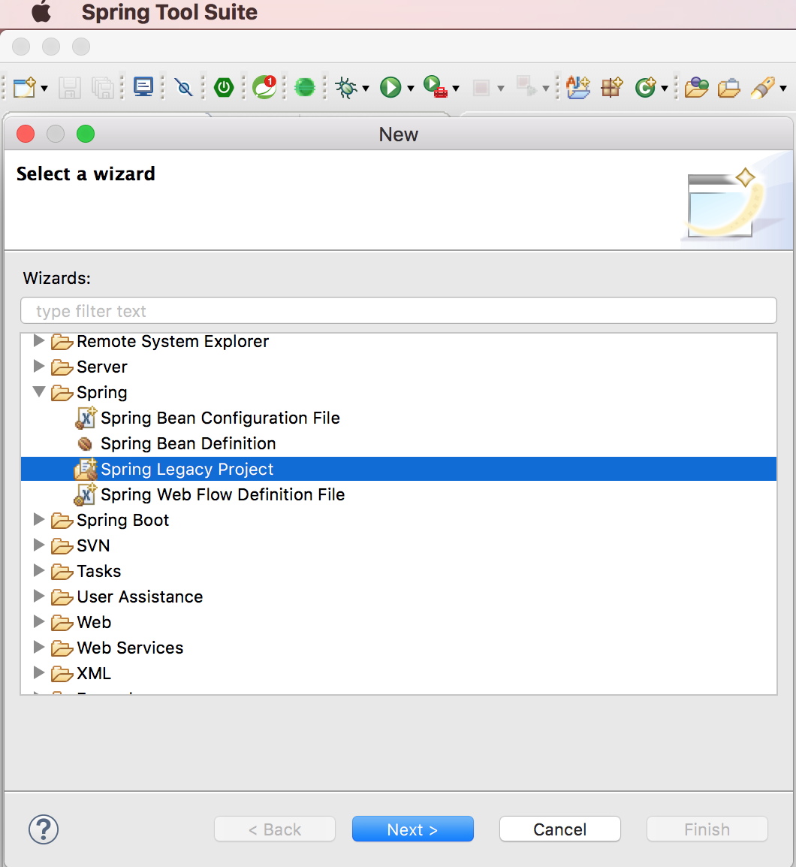
Task: Expand the Web folder
Action: point(39,621)
